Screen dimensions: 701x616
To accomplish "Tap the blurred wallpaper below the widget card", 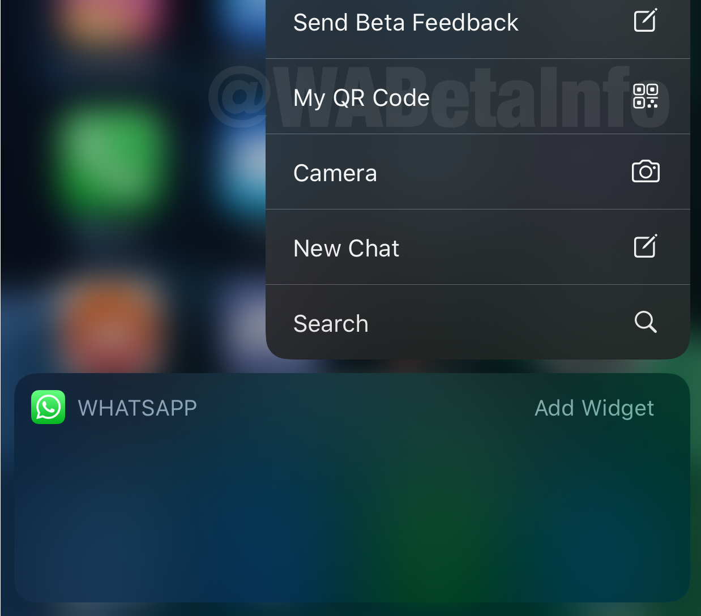I will pos(350,609).
